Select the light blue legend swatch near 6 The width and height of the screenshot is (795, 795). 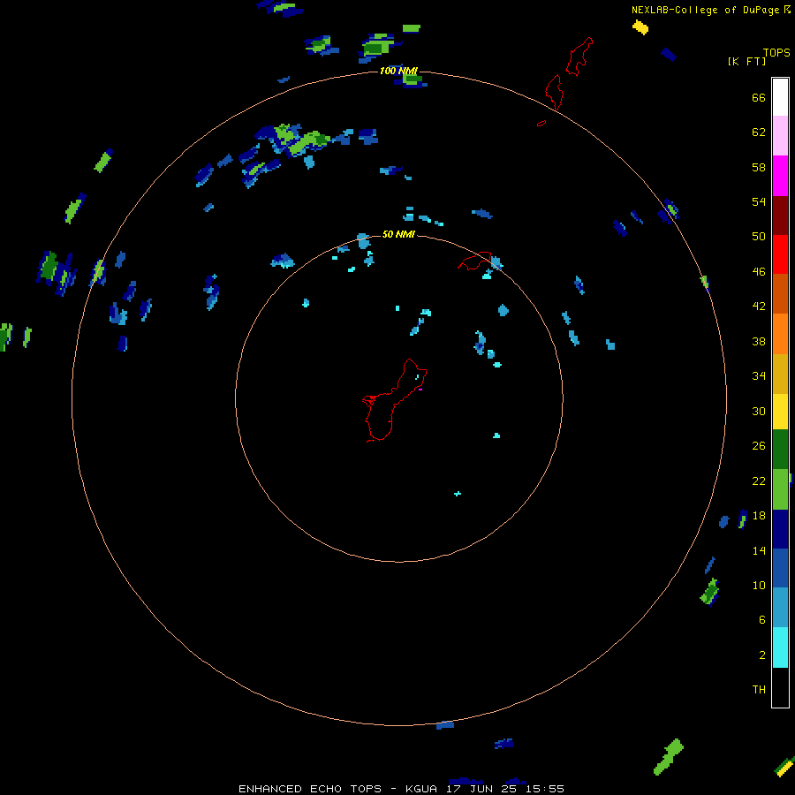click(x=780, y=608)
